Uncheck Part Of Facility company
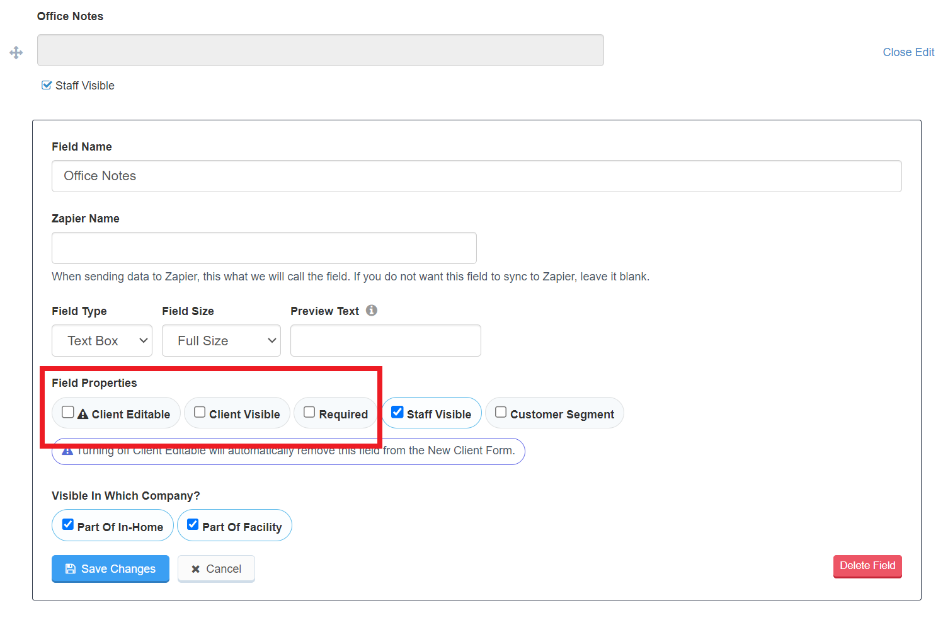This screenshot has height=620, width=943. pos(193,524)
